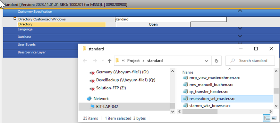Click the Project breadcrumb in address bar
The width and height of the screenshot is (280, 123).
[x=133, y=61]
